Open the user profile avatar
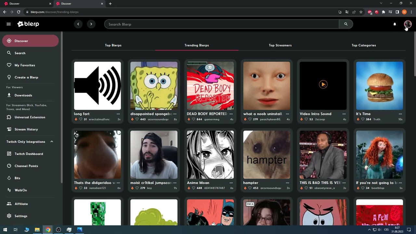The height and width of the screenshot is (234, 416). (x=408, y=24)
